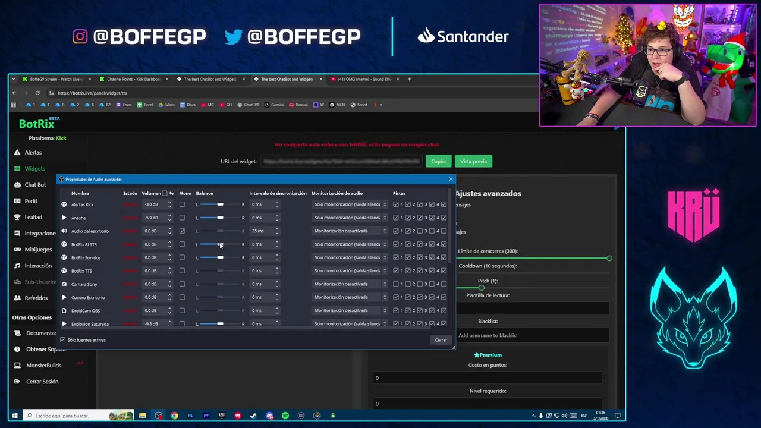Enable Mono for Alertas Kick
The height and width of the screenshot is (428, 761).
coord(182,204)
